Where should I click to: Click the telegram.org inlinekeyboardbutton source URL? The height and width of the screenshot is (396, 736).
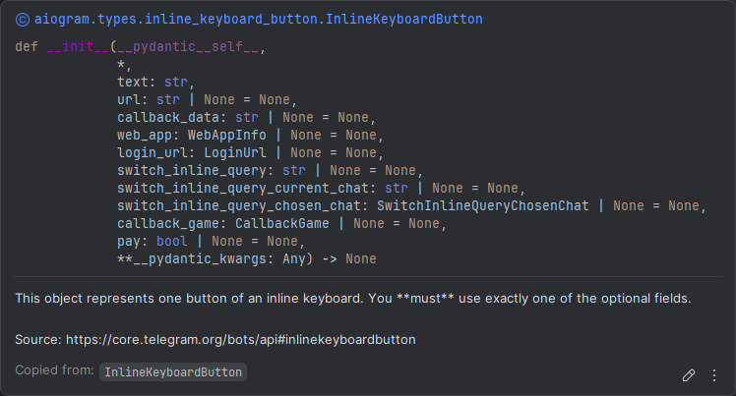click(241, 339)
